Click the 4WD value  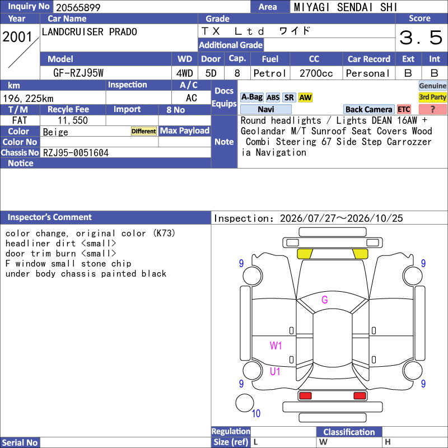185,73
